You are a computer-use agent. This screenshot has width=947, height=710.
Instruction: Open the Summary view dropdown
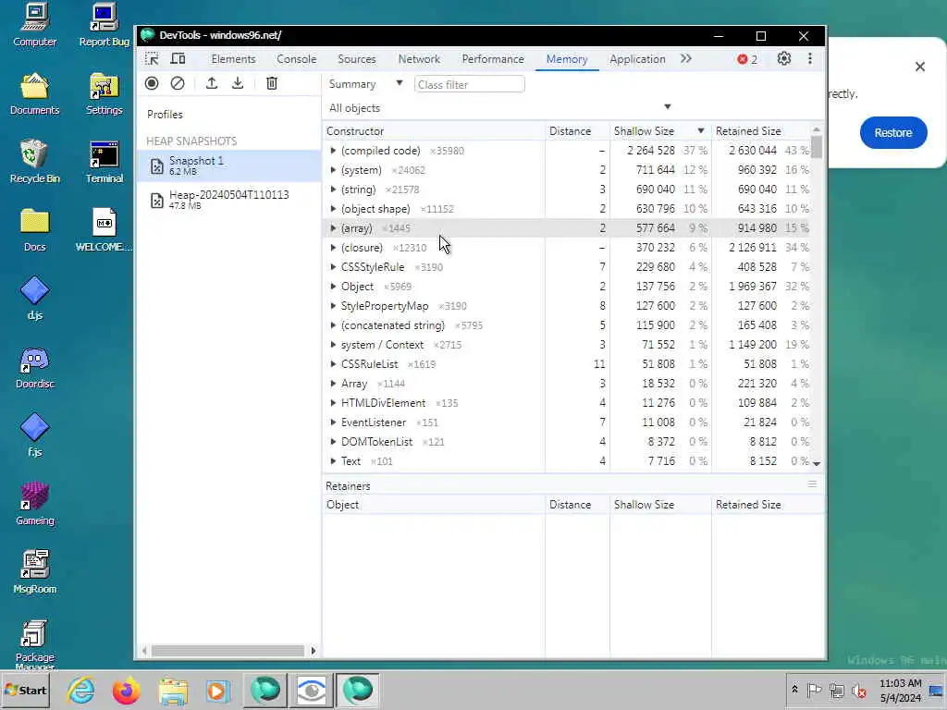[365, 84]
